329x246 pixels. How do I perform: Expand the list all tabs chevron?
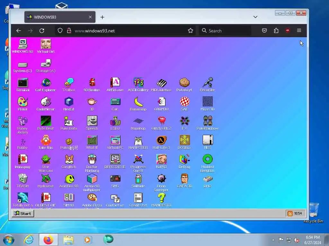(255, 17)
